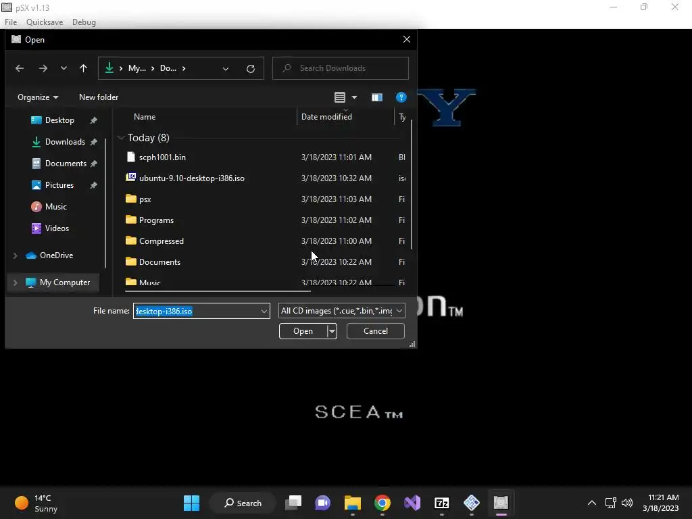692x519 pixels.
Task: Select Documents in the sidebar
Action: 66,164
